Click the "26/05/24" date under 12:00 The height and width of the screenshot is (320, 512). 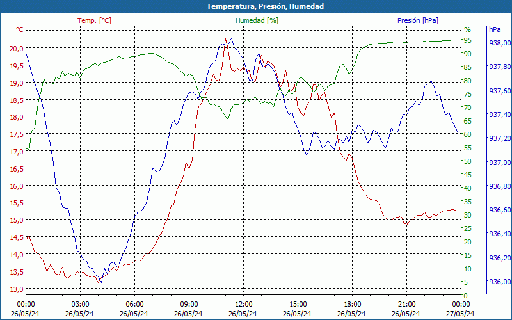click(x=243, y=314)
